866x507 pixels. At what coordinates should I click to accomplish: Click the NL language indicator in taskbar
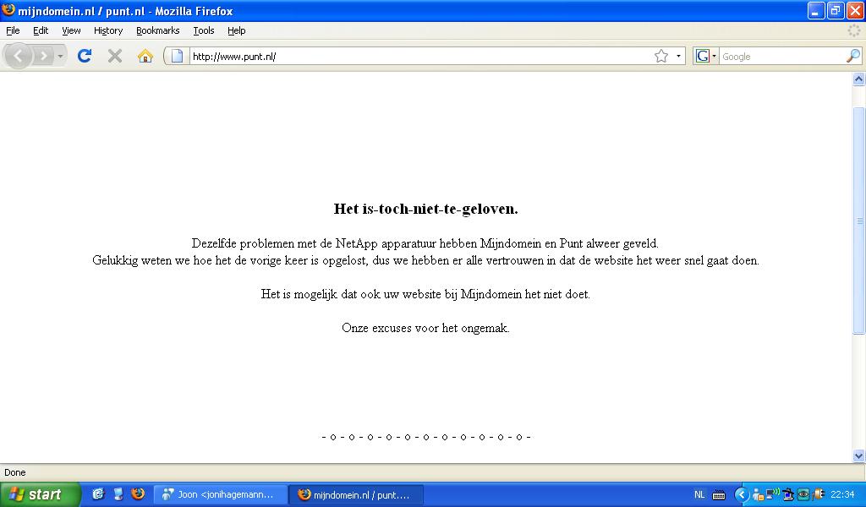coord(699,494)
